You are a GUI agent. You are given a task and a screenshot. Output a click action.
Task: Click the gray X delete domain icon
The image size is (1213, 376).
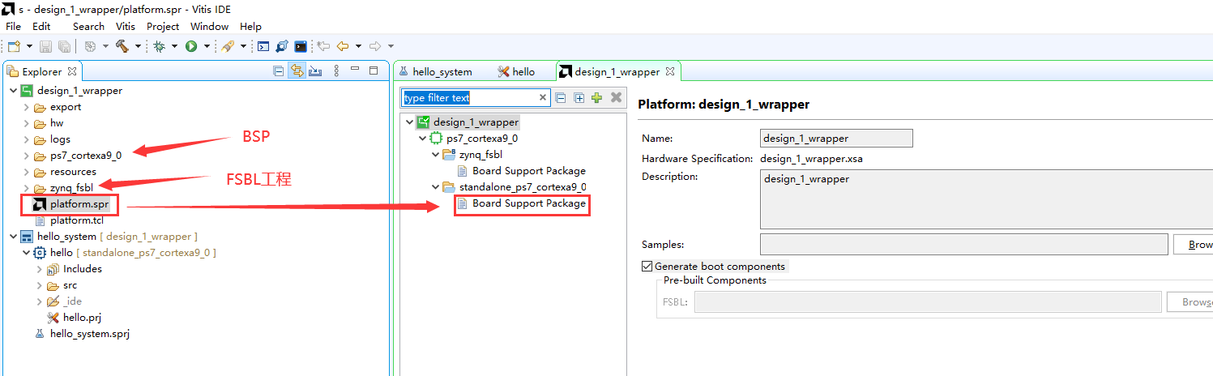coord(616,97)
